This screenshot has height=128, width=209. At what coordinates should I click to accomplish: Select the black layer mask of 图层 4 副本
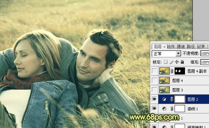click(180, 71)
